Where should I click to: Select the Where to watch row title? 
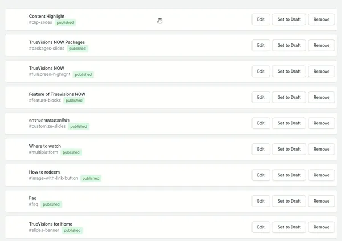pyautogui.click(x=45, y=146)
